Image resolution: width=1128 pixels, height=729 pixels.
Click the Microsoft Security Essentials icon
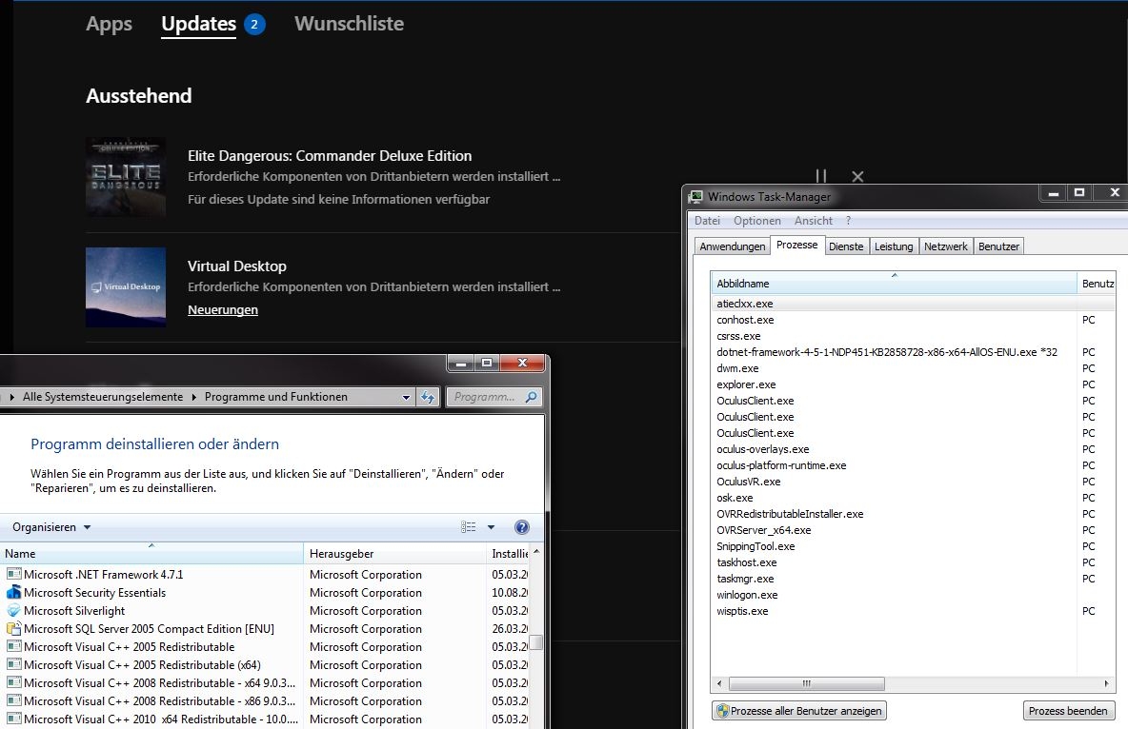(13, 592)
